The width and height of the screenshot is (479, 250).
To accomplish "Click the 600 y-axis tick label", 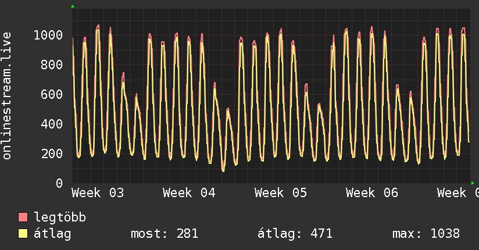I will 52,95.
